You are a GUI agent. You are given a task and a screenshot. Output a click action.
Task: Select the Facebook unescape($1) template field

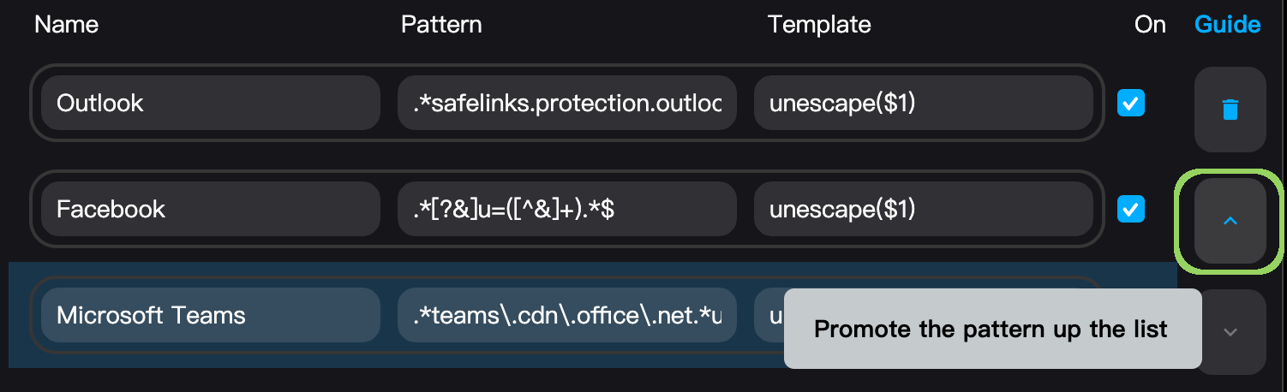point(924,209)
